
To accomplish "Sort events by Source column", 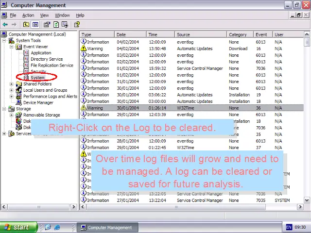I will [x=201, y=34].
